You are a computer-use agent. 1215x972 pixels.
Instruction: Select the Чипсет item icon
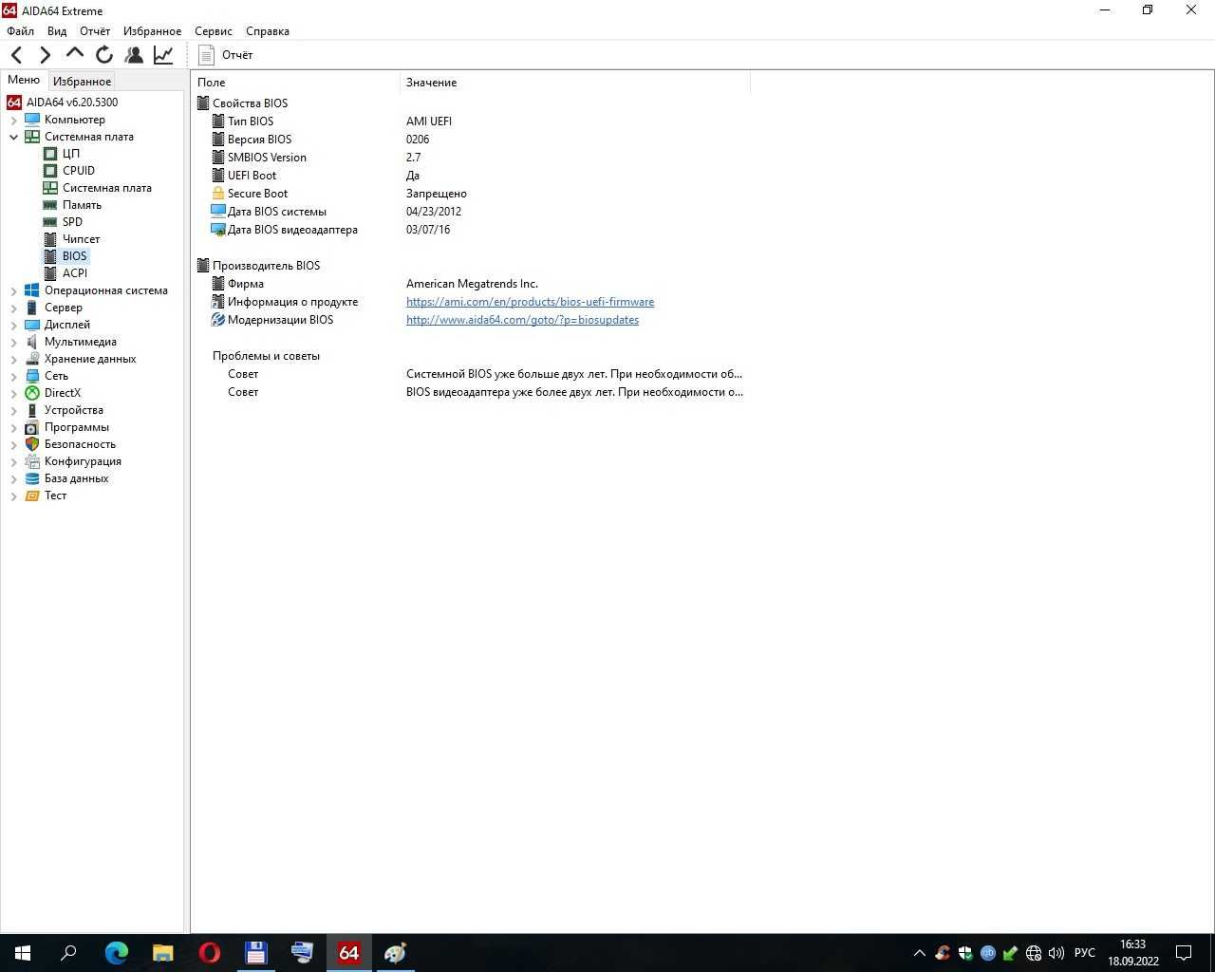click(x=50, y=239)
